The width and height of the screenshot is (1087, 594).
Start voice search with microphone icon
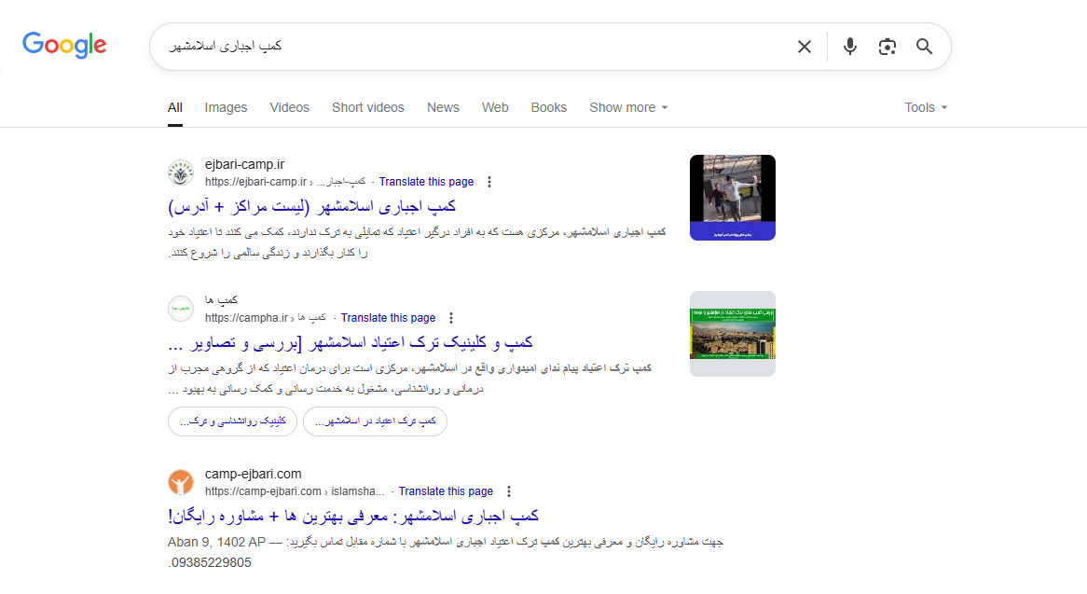[850, 47]
